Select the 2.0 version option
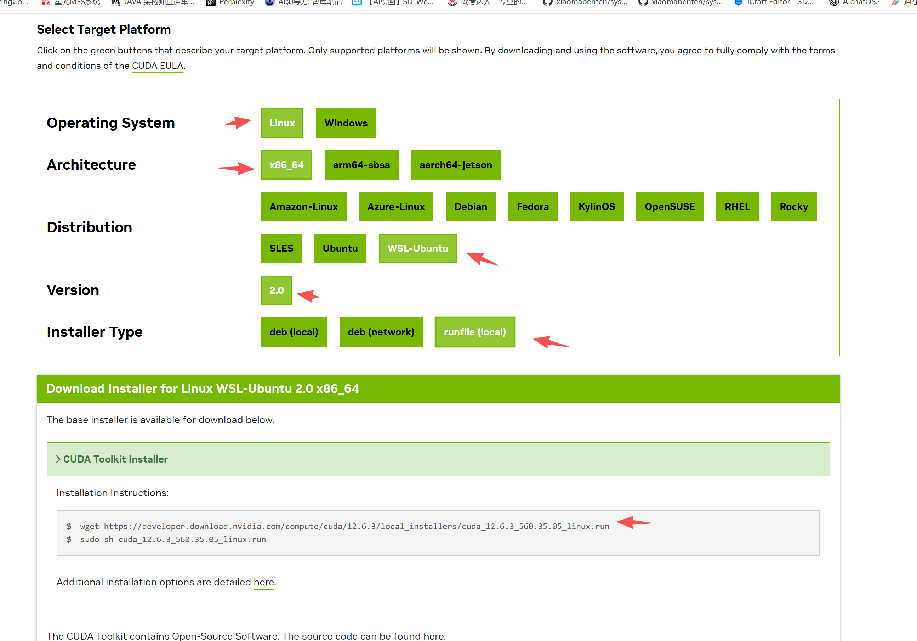This screenshot has height=641, width=917. click(277, 290)
